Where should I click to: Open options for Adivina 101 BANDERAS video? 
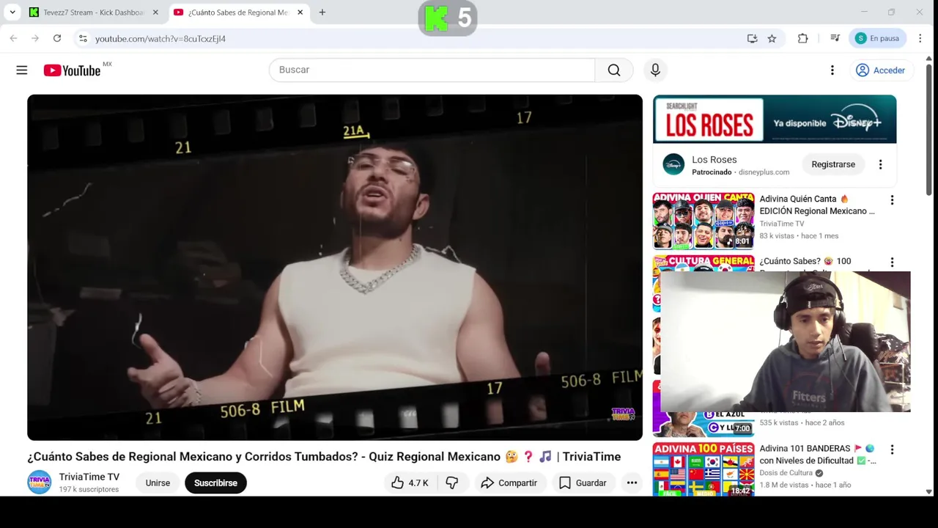[892, 450]
